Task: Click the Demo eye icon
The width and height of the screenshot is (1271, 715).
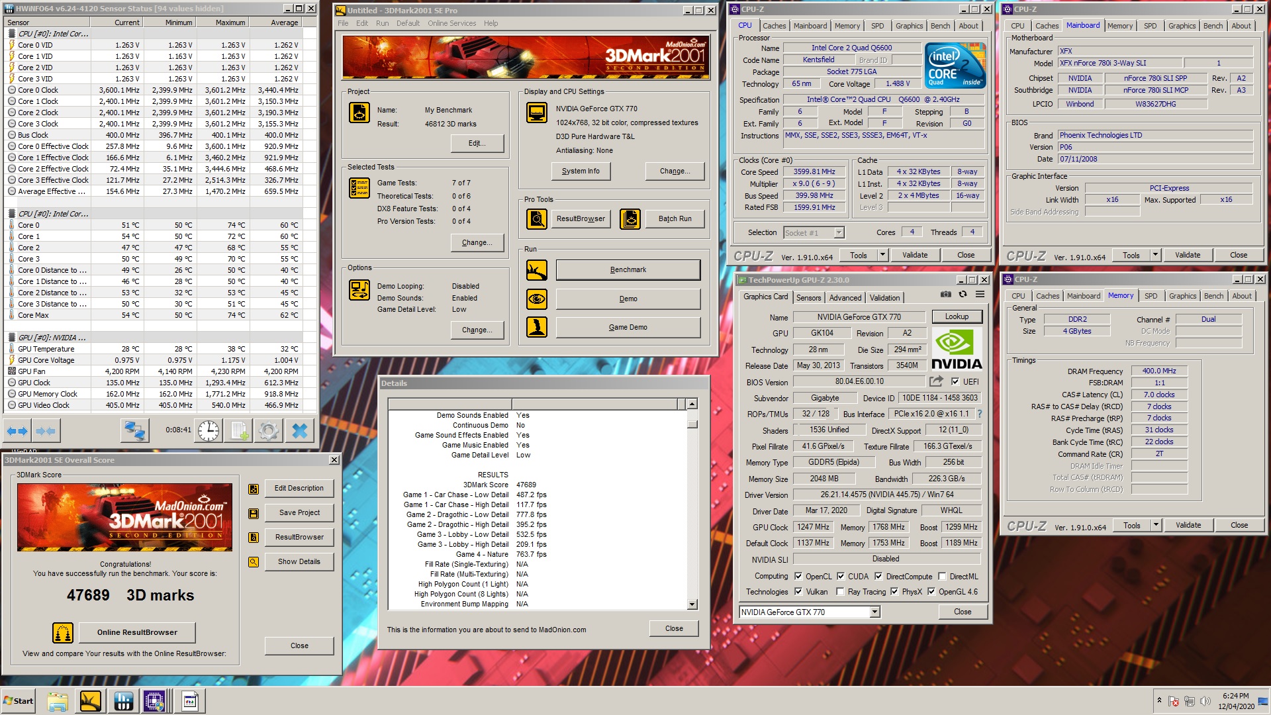Action: [537, 299]
